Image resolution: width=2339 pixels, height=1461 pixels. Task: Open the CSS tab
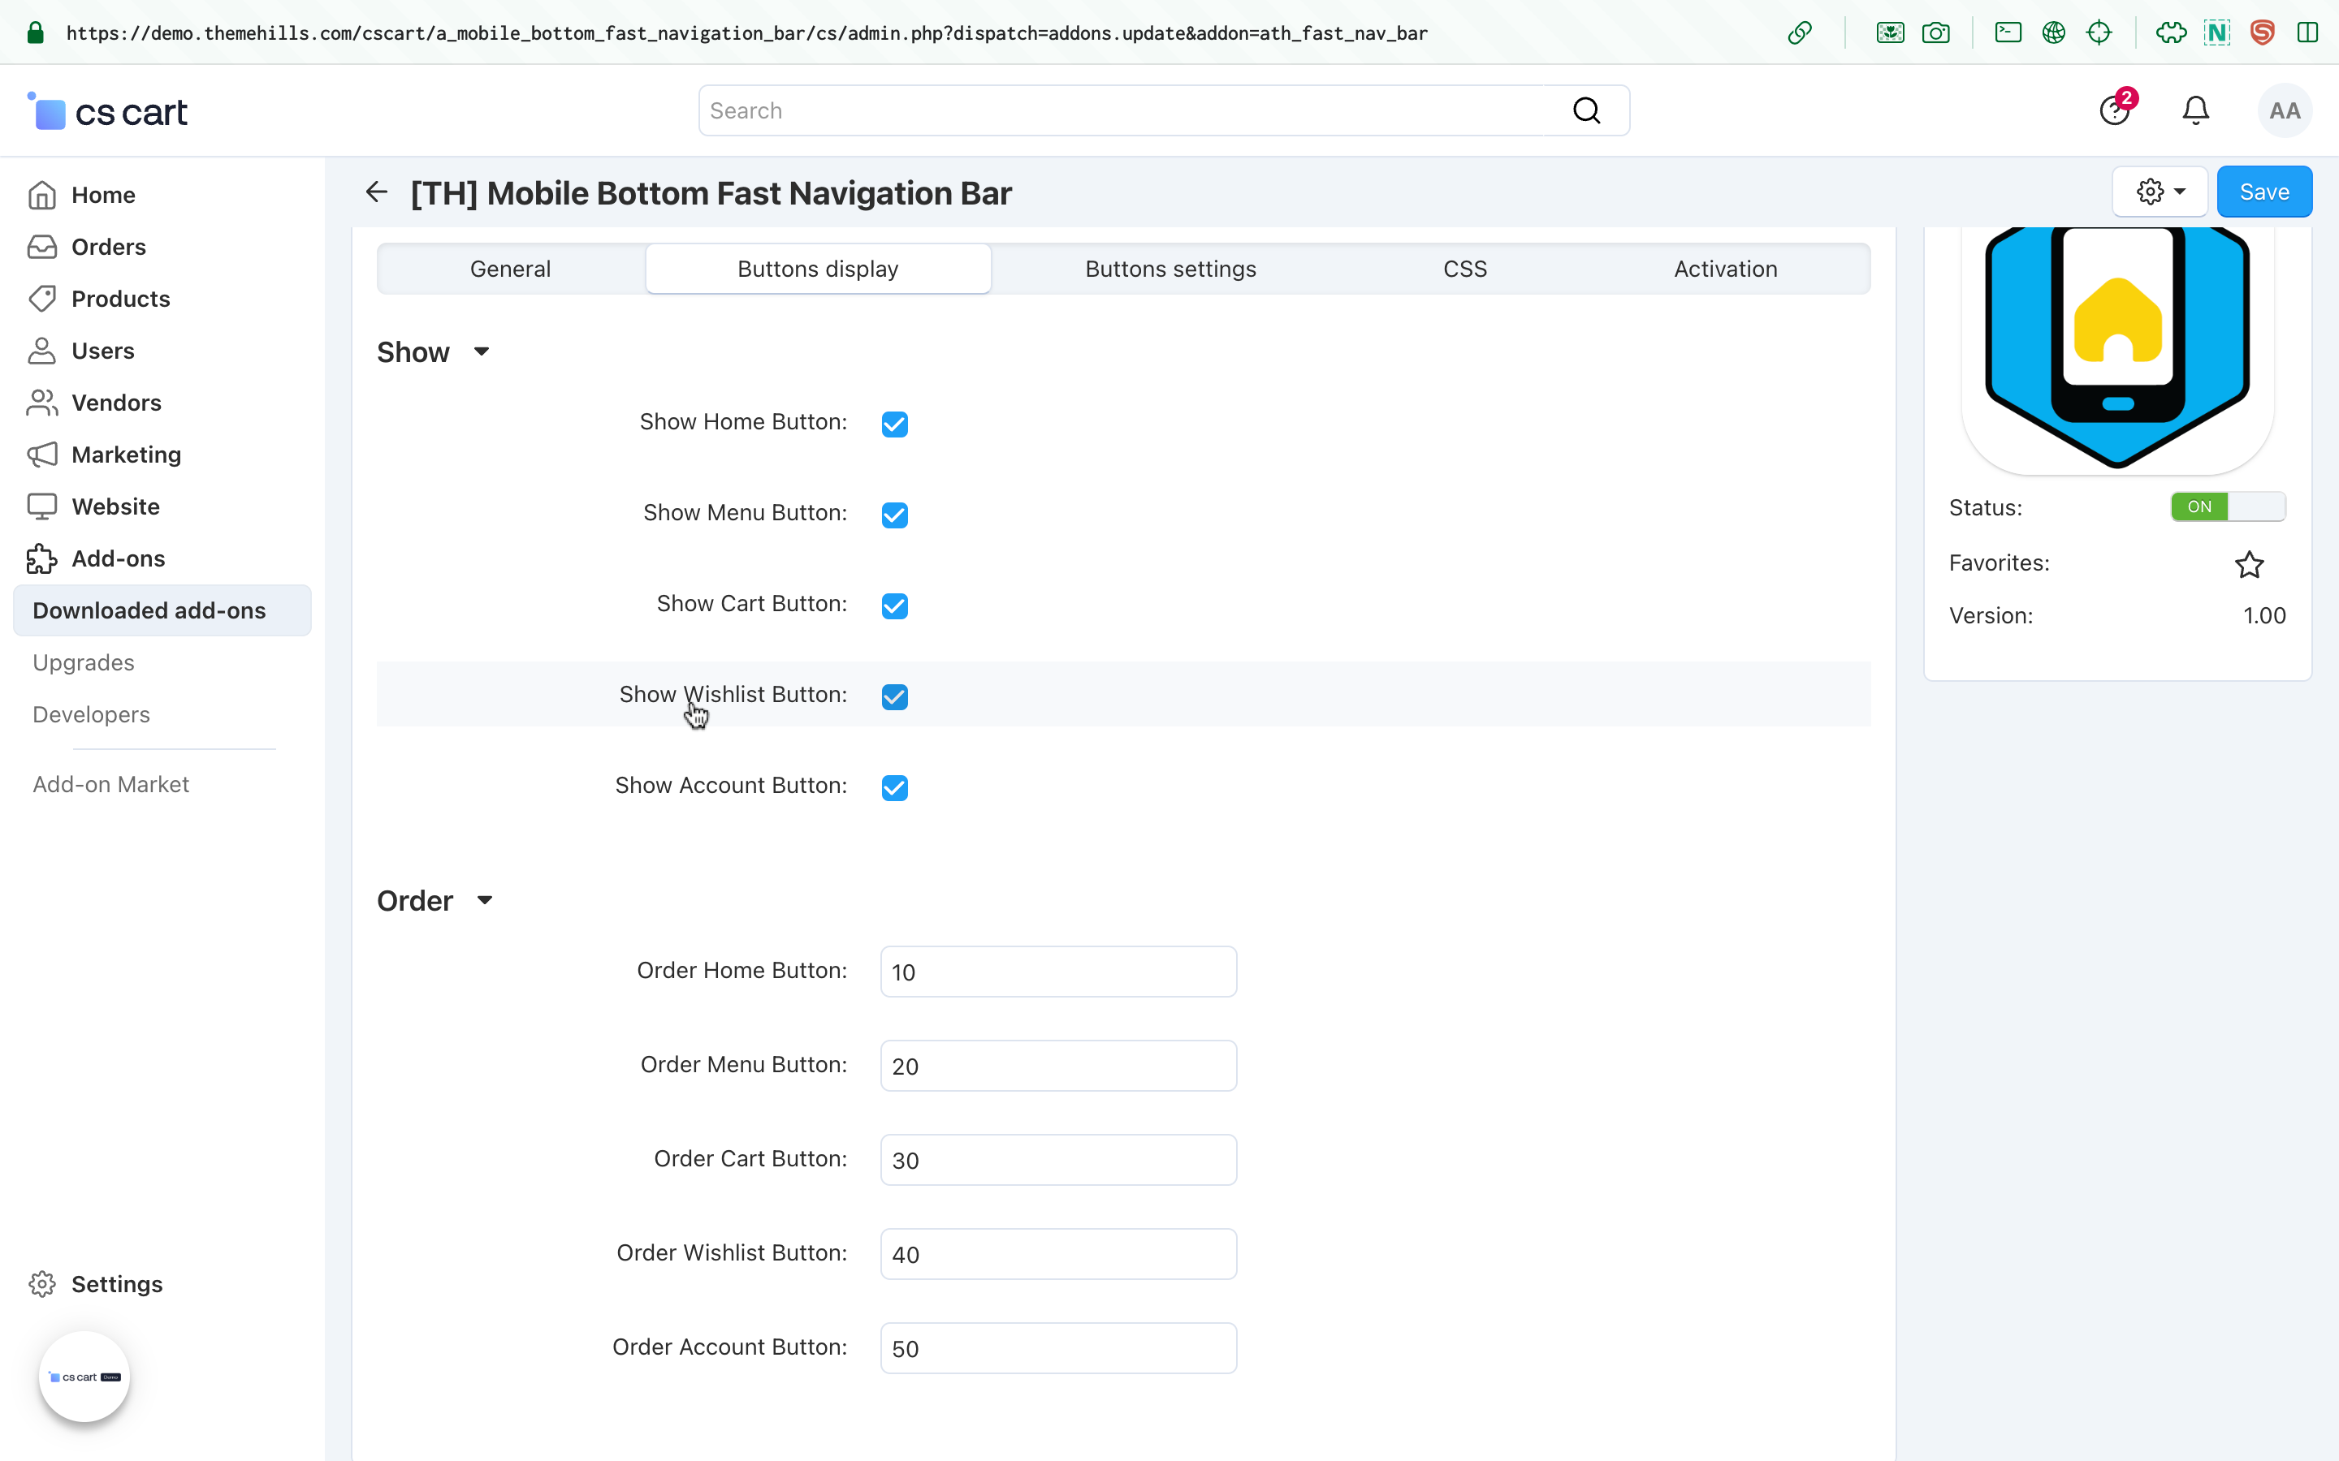tap(1464, 269)
